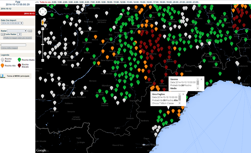The width and height of the screenshot is (251, 153).
Task: Click the gray marker above Entracque
Action: (55, 109)
